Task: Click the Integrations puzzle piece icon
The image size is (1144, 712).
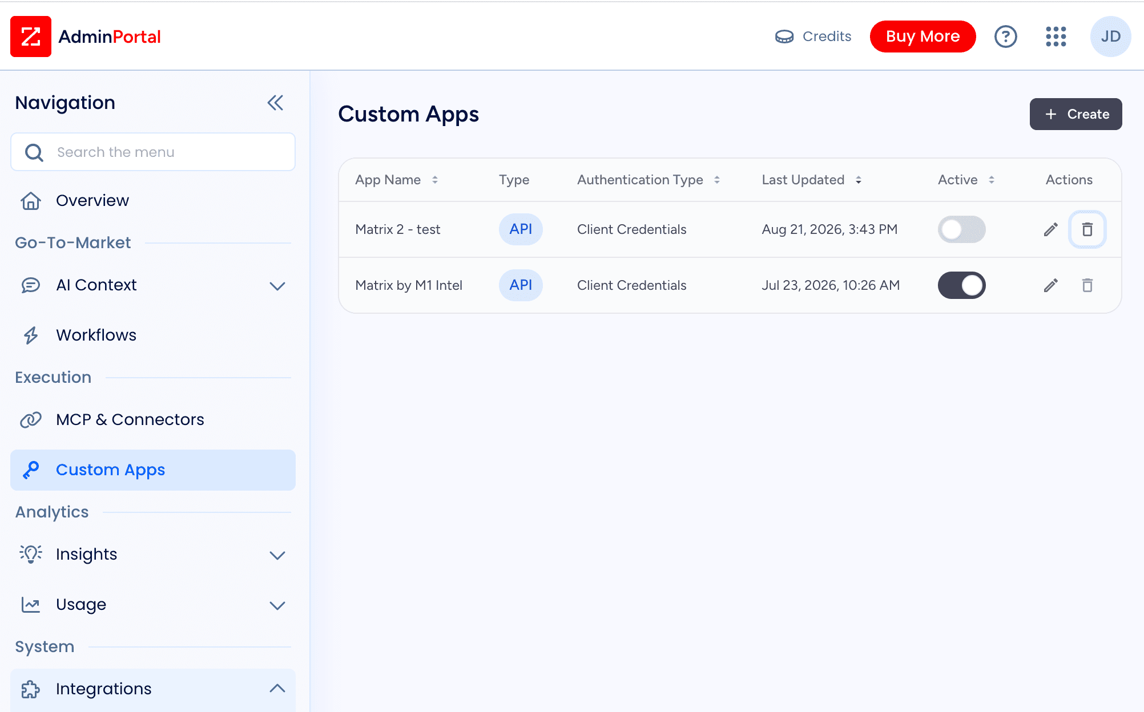Action: (31, 689)
